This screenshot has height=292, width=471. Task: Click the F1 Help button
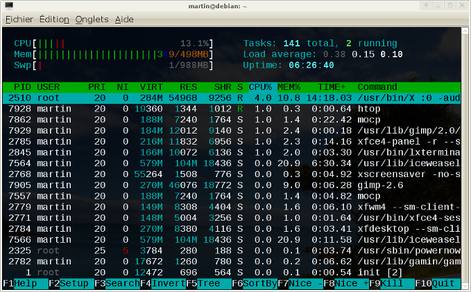pos(26,283)
